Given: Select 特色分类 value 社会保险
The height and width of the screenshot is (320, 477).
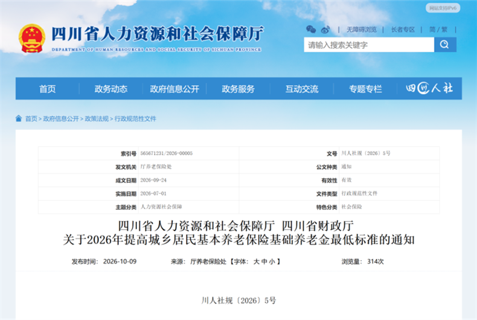Looking at the screenshot, I should (351, 207).
